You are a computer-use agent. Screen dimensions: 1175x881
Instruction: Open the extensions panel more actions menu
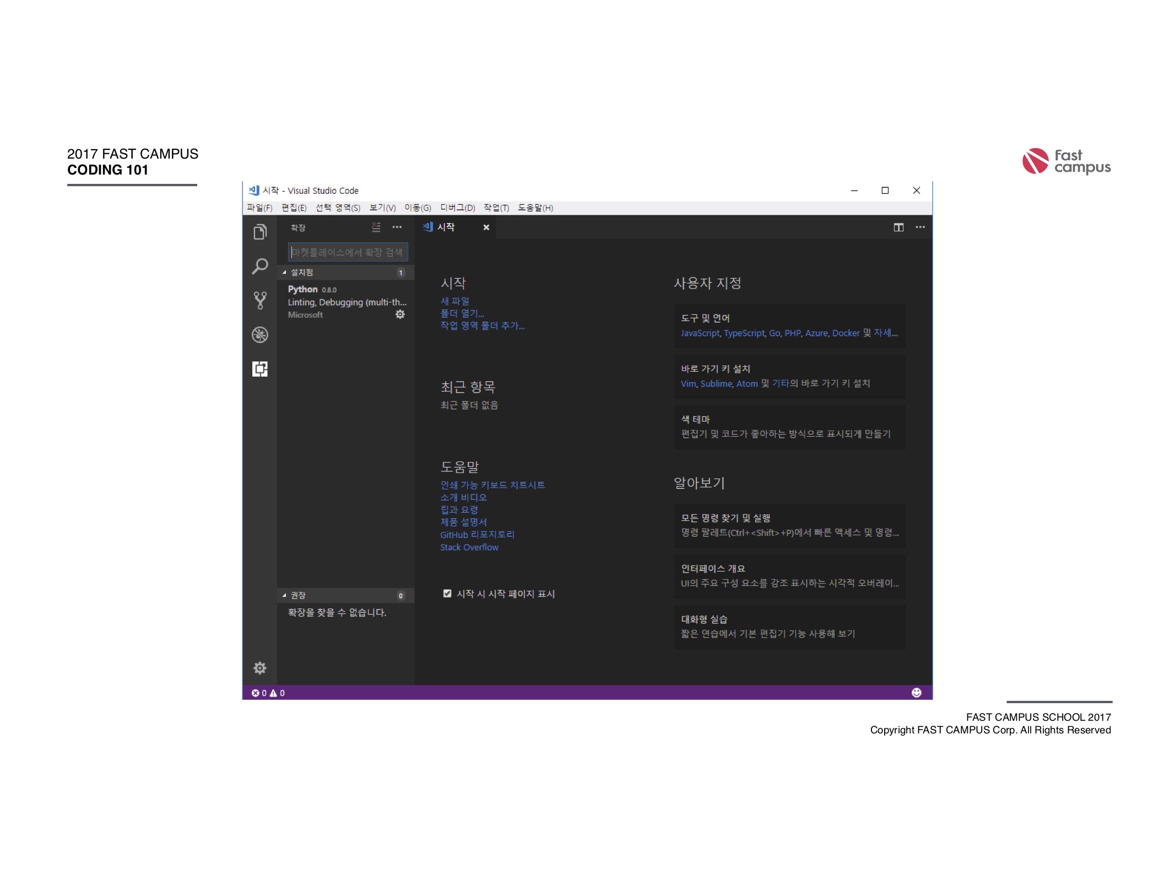(397, 227)
